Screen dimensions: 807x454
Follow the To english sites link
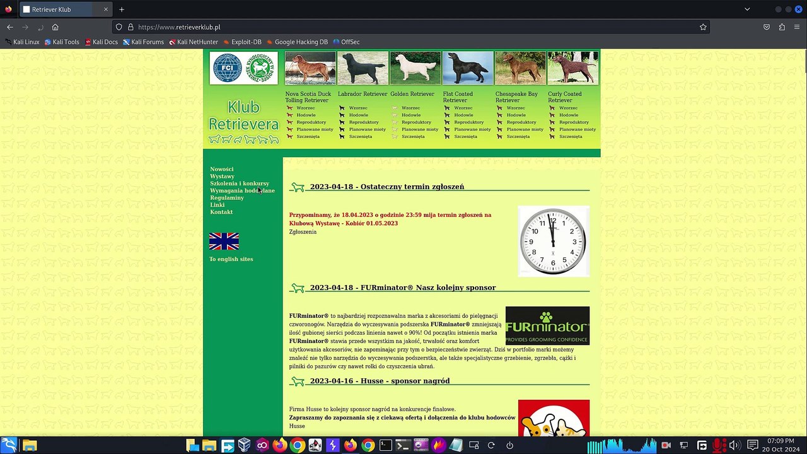(x=231, y=259)
